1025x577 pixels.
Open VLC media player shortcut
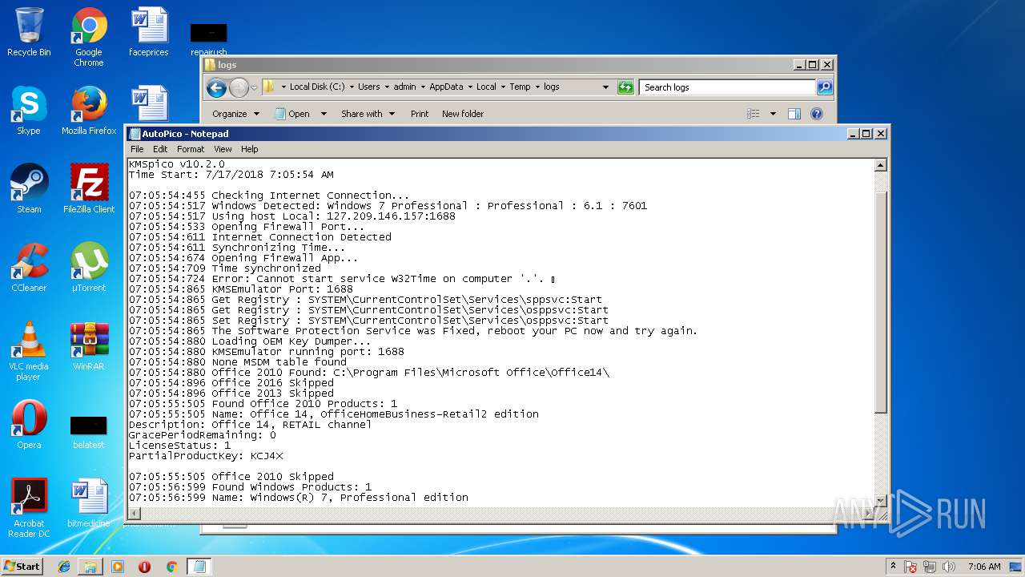tap(29, 351)
